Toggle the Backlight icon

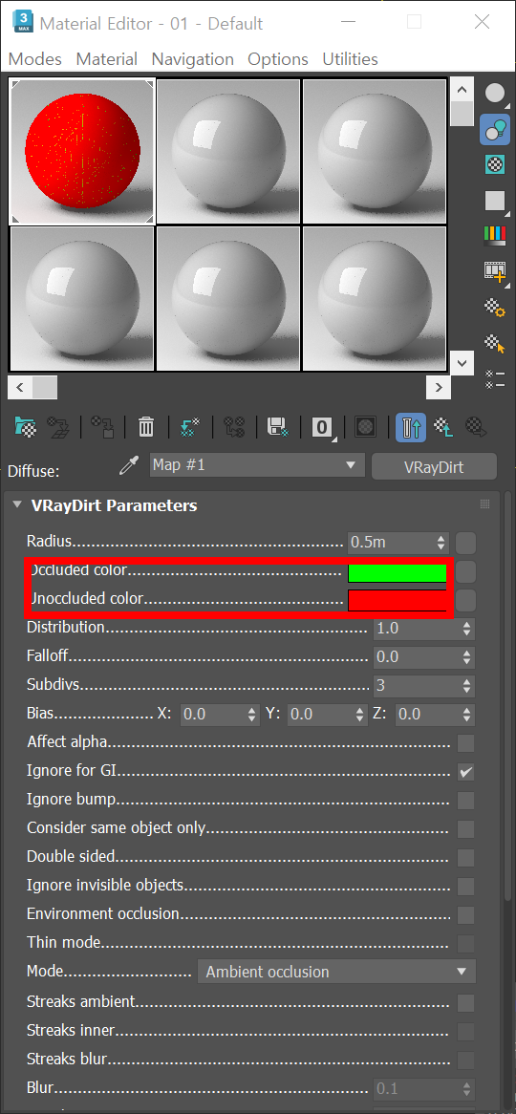click(495, 129)
